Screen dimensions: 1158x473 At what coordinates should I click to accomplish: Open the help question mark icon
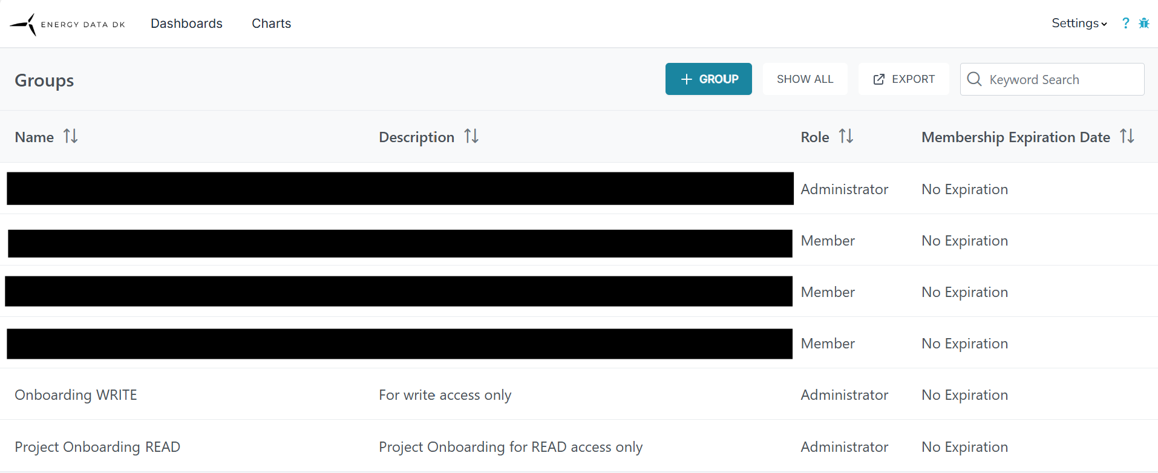[1125, 24]
